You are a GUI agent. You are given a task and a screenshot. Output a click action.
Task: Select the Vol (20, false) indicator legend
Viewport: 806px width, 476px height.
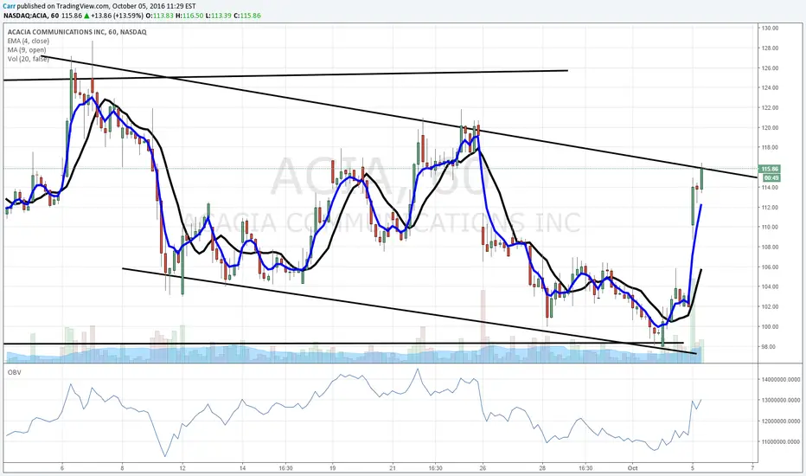[x=29, y=59]
